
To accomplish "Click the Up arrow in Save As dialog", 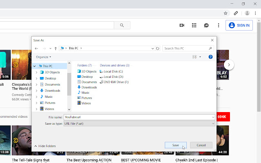I will coord(55,48).
